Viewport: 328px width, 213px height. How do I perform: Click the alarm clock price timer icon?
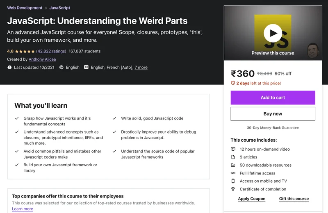coord(233,83)
